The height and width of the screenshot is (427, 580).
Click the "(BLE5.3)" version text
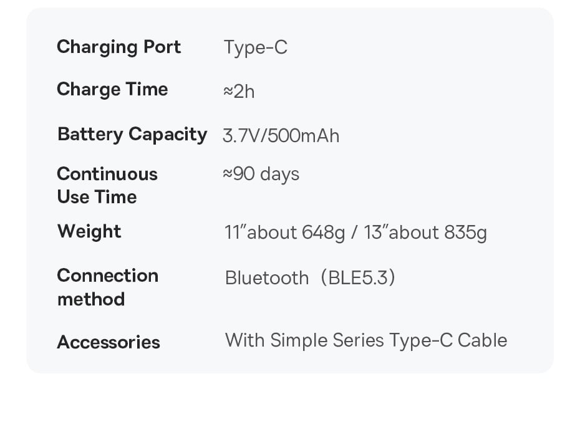(359, 278)
